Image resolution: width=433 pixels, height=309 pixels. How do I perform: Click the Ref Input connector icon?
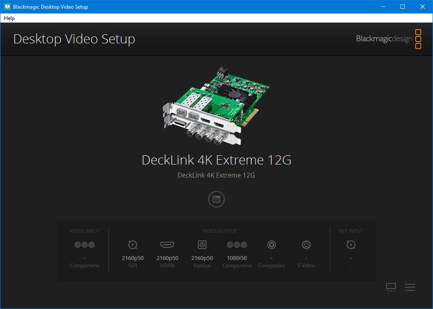[x=351, y=245]
